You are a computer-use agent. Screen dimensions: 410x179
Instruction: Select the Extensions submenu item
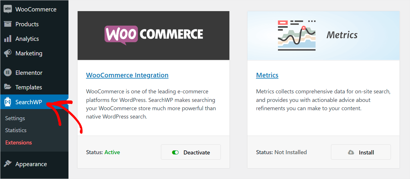click(19, 142)
